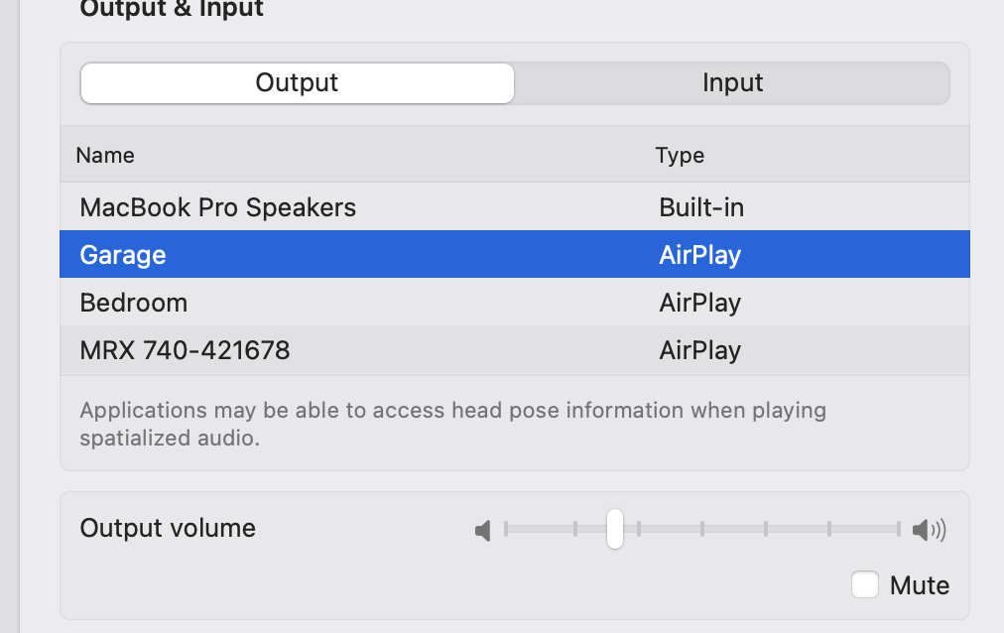Click the last tick mark on volume slider
The width and height of the screenshot is (1004, 633).
coord(899,529)
